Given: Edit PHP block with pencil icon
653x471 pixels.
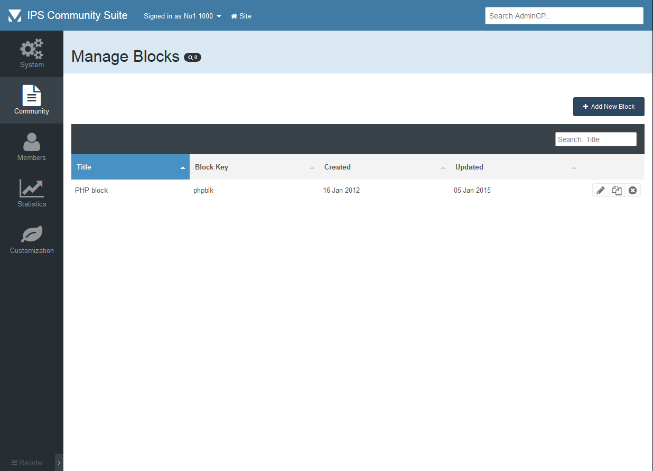Looking at the screenshot, I should tap(600, 191).
